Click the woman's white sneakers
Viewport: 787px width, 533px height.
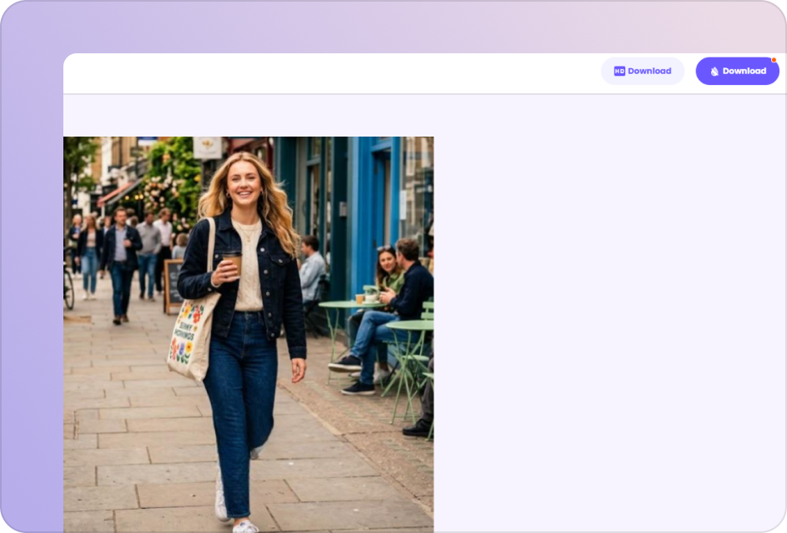click(223, 505)
